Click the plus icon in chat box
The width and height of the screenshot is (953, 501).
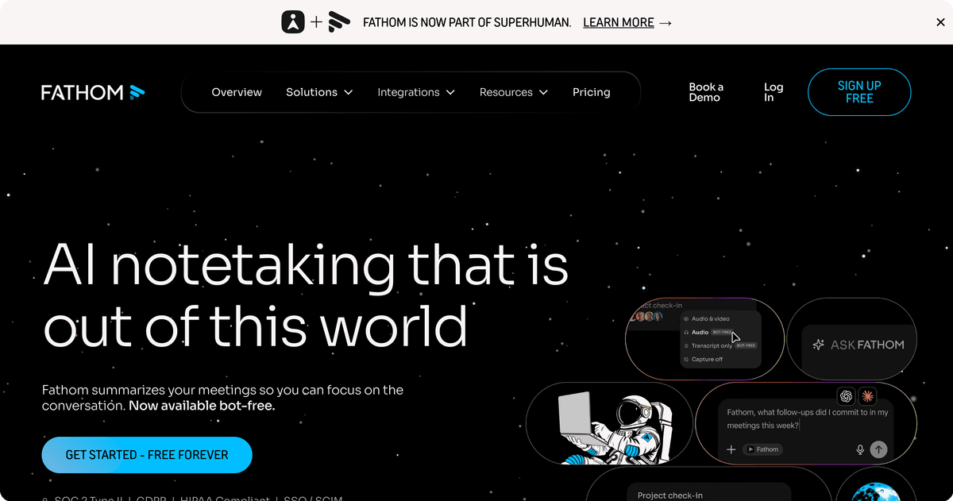(x=731, y=449)
